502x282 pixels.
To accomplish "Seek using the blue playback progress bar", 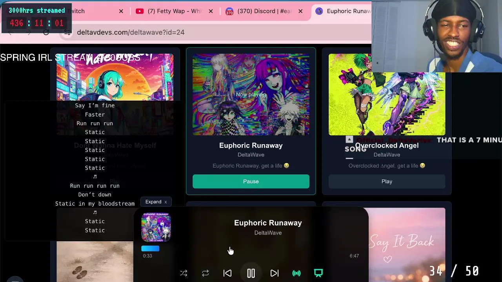I will coord(150,248).
